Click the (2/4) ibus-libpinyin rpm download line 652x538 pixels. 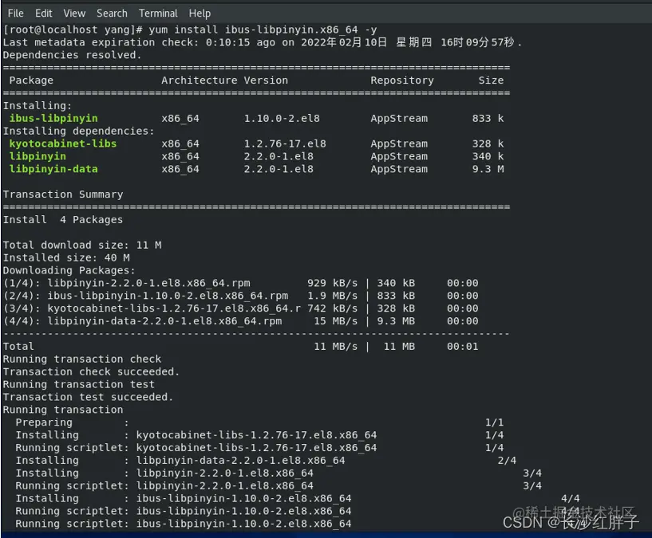coord(241,296)
